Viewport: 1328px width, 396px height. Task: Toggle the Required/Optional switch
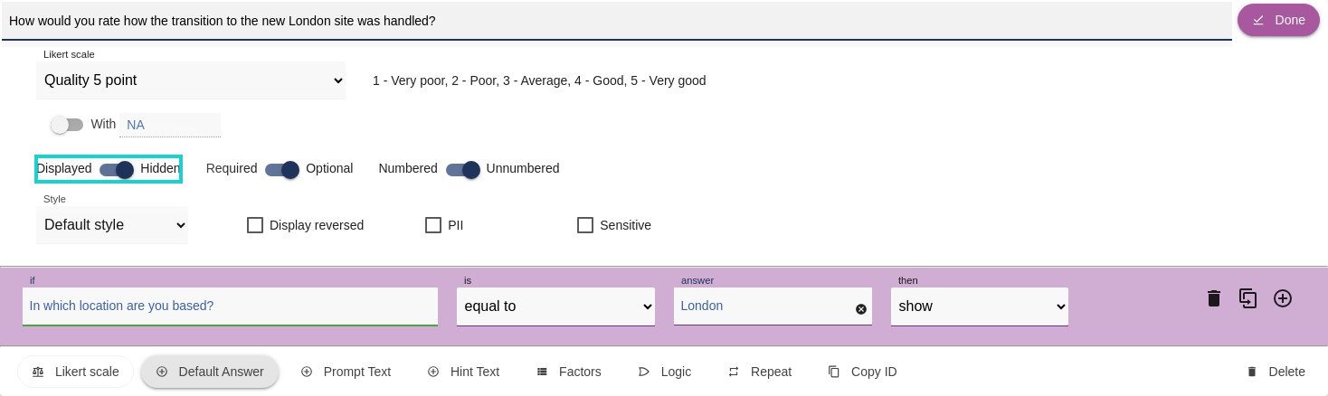(282, 169)
